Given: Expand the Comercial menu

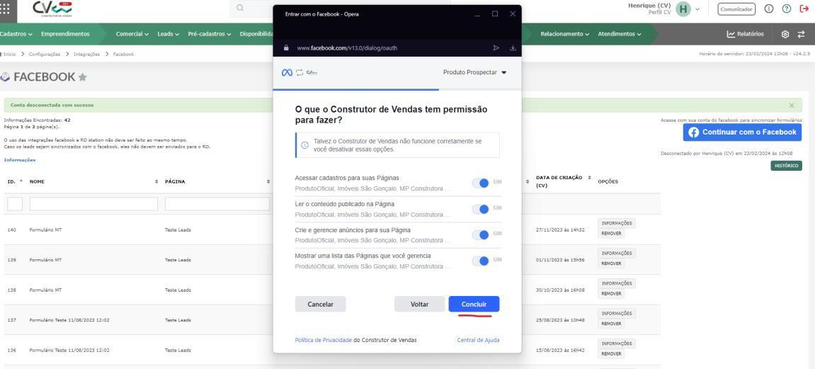Looking at the screenshot, I should 132,34.
